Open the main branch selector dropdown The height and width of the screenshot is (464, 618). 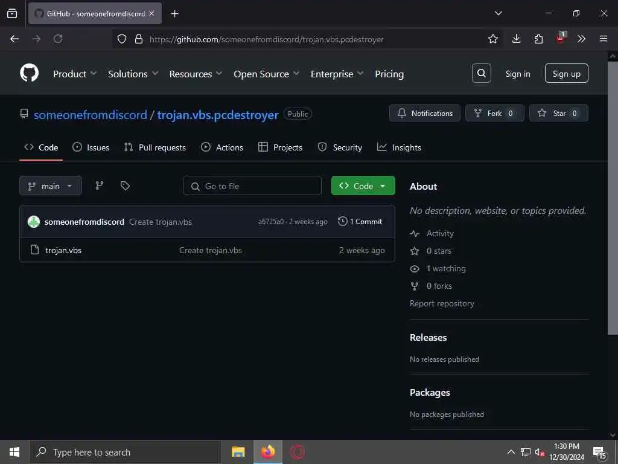(x=51, y=185)
